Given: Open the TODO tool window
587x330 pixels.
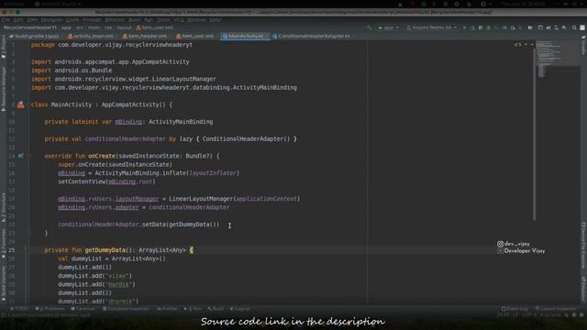Looking at the screenshot, I should (19, 309).
